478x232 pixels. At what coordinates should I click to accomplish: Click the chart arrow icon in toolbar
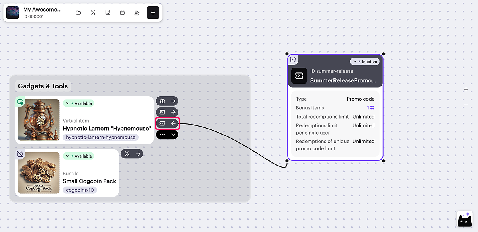click(108, 13)
